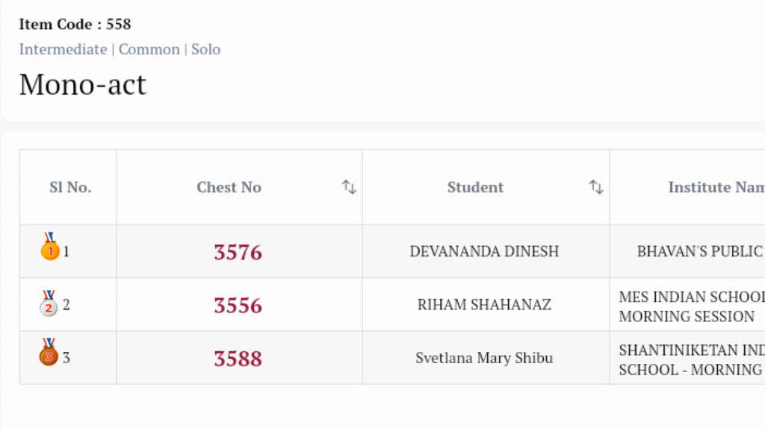Screen dimensions: 765x428
Task: Open the Common category link
Action: (x=149, y=49)
